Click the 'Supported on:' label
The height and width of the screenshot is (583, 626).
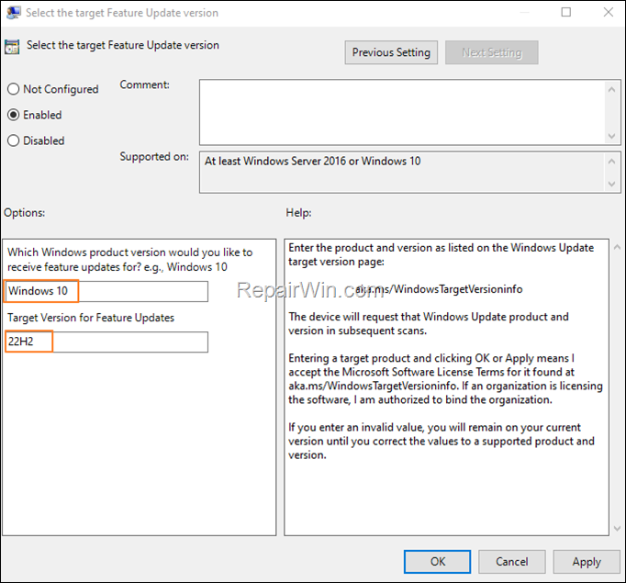(154, 156)
